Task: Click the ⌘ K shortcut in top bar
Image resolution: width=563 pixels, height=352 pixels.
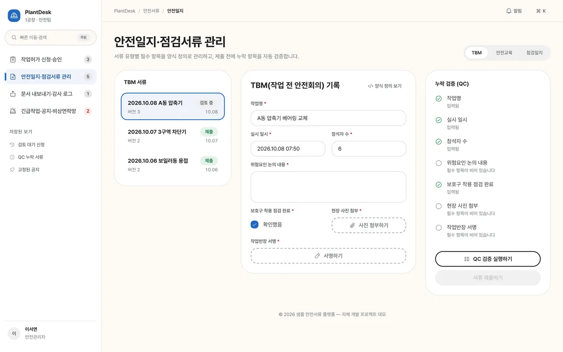Action: coord(541,11)
